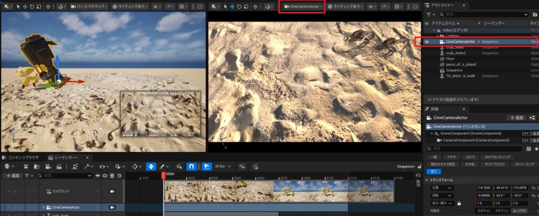Screen dimensions: 539x216
Task: Click the scale tool in left viewport toolbar
Action: coord(38,7)
